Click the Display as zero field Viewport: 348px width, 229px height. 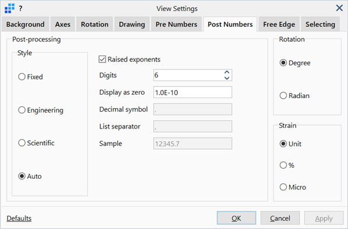click(192, 92)
